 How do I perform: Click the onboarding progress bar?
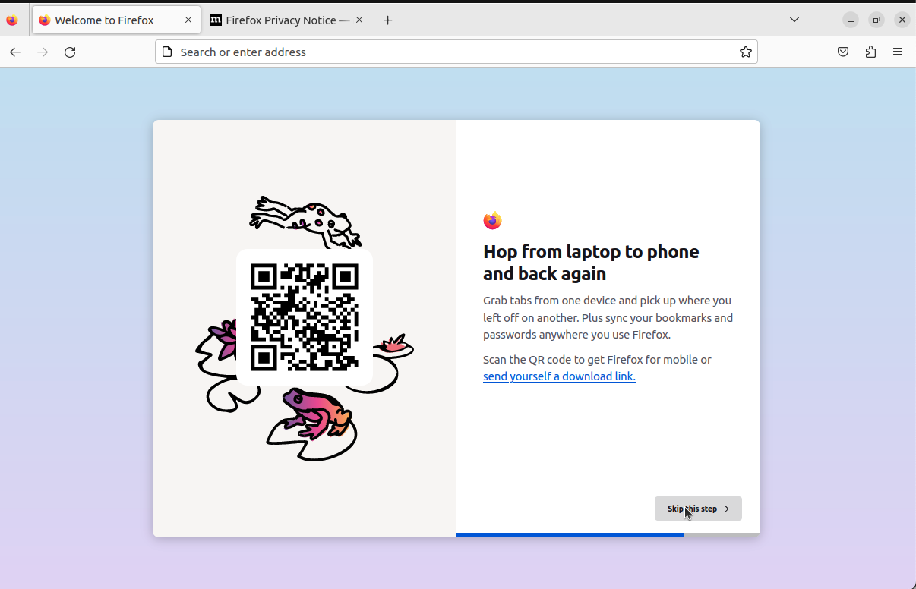pos(570,535)
